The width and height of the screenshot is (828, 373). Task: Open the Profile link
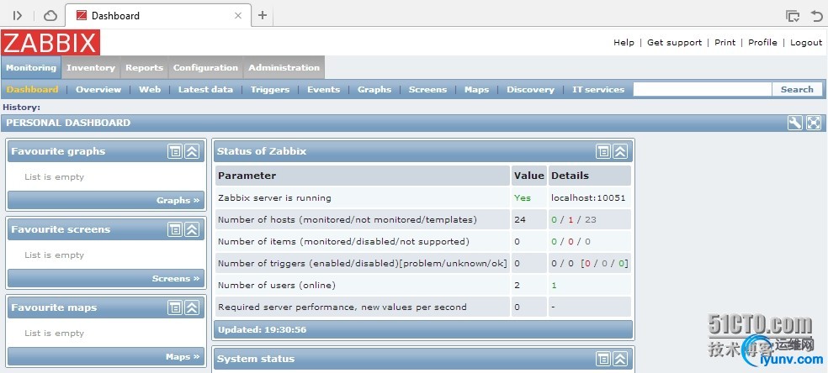coord(762,43)
